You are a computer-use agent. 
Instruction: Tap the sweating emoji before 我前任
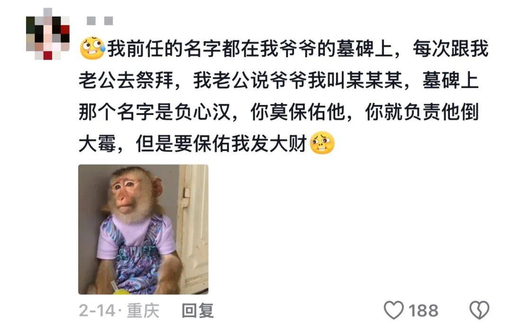92,48
